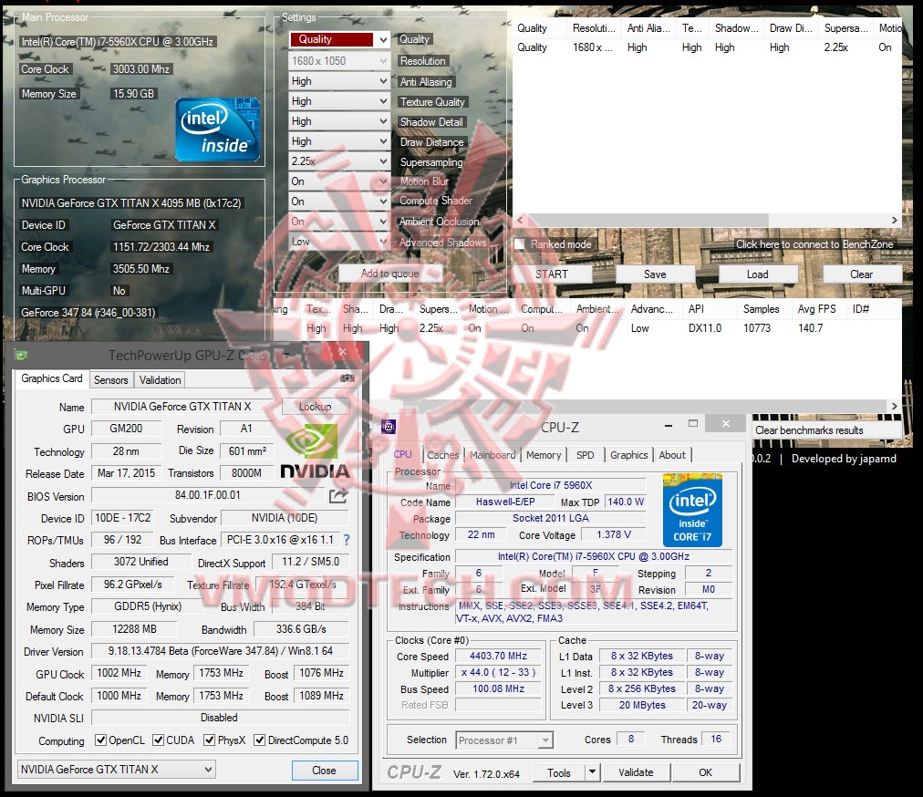The image size is (923, 797).
Task: Click the START benchmark button
Action: pos(552,274)
